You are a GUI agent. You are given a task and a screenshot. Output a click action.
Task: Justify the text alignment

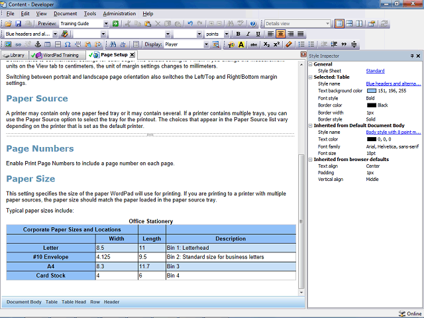300,34
